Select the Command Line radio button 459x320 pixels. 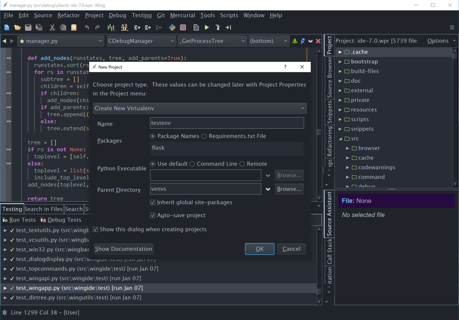tap(192, 164)
